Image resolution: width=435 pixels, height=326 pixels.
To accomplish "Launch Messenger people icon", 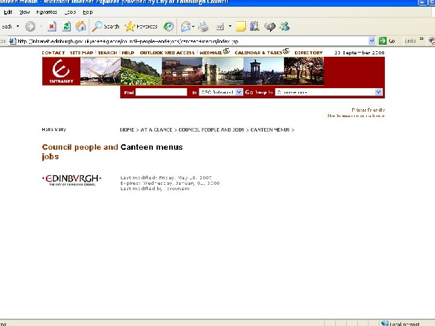I will point(285,27).
